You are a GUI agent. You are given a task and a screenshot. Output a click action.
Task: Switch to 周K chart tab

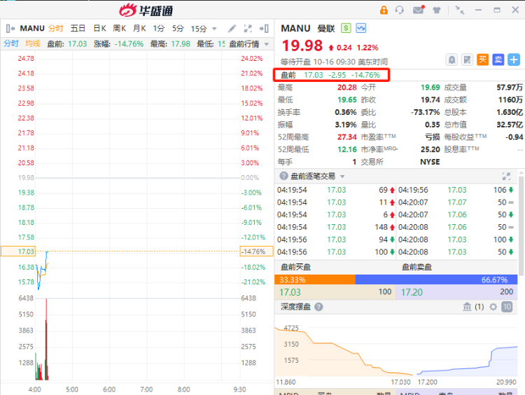(119, 29)
